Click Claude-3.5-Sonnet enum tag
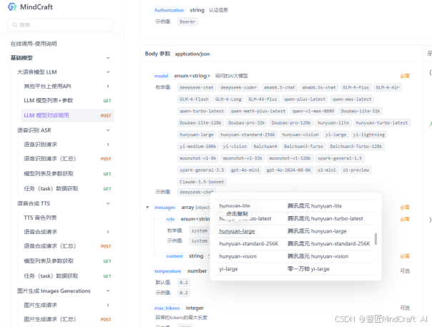The width and height of the screenshot is (432, 327). [202, 182]
